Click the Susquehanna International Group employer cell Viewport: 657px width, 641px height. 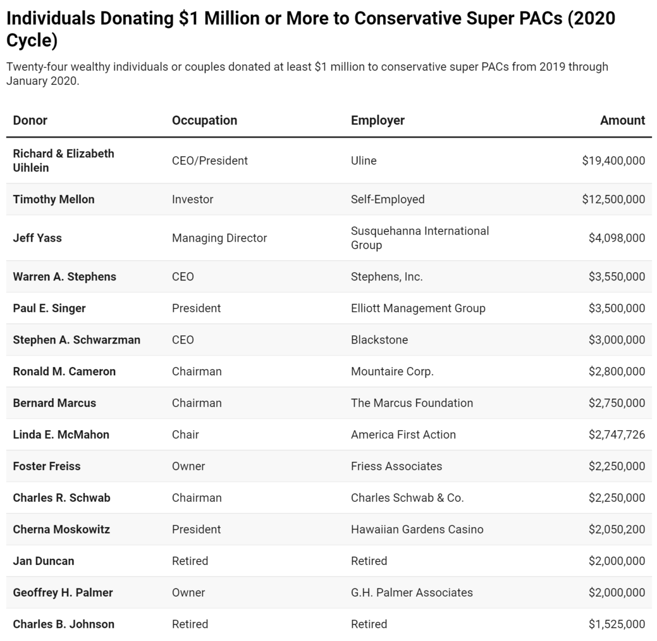click(x=419, y=238)
